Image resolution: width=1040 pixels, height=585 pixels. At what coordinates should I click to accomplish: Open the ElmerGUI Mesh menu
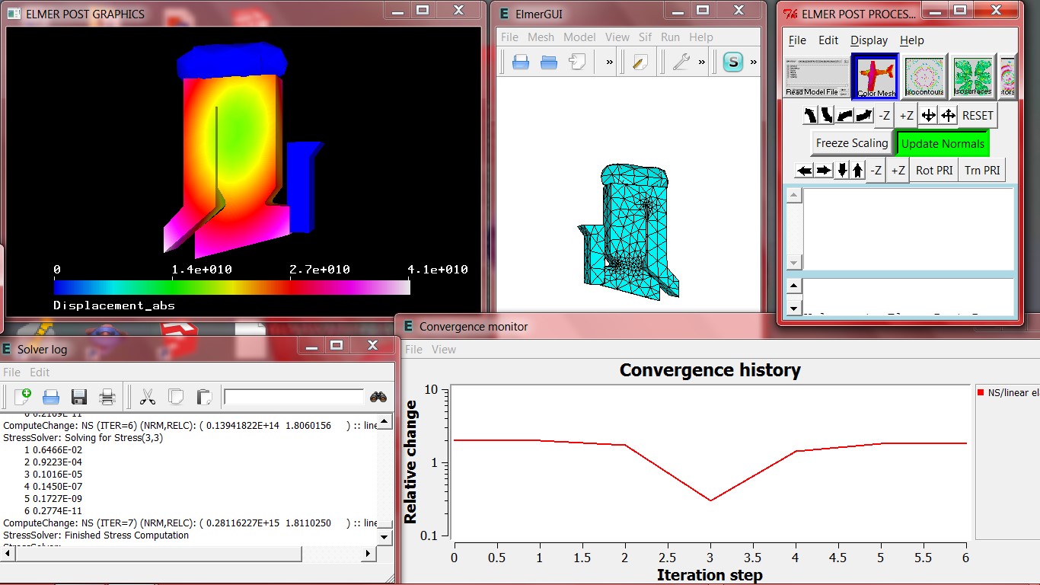[541, 37]
